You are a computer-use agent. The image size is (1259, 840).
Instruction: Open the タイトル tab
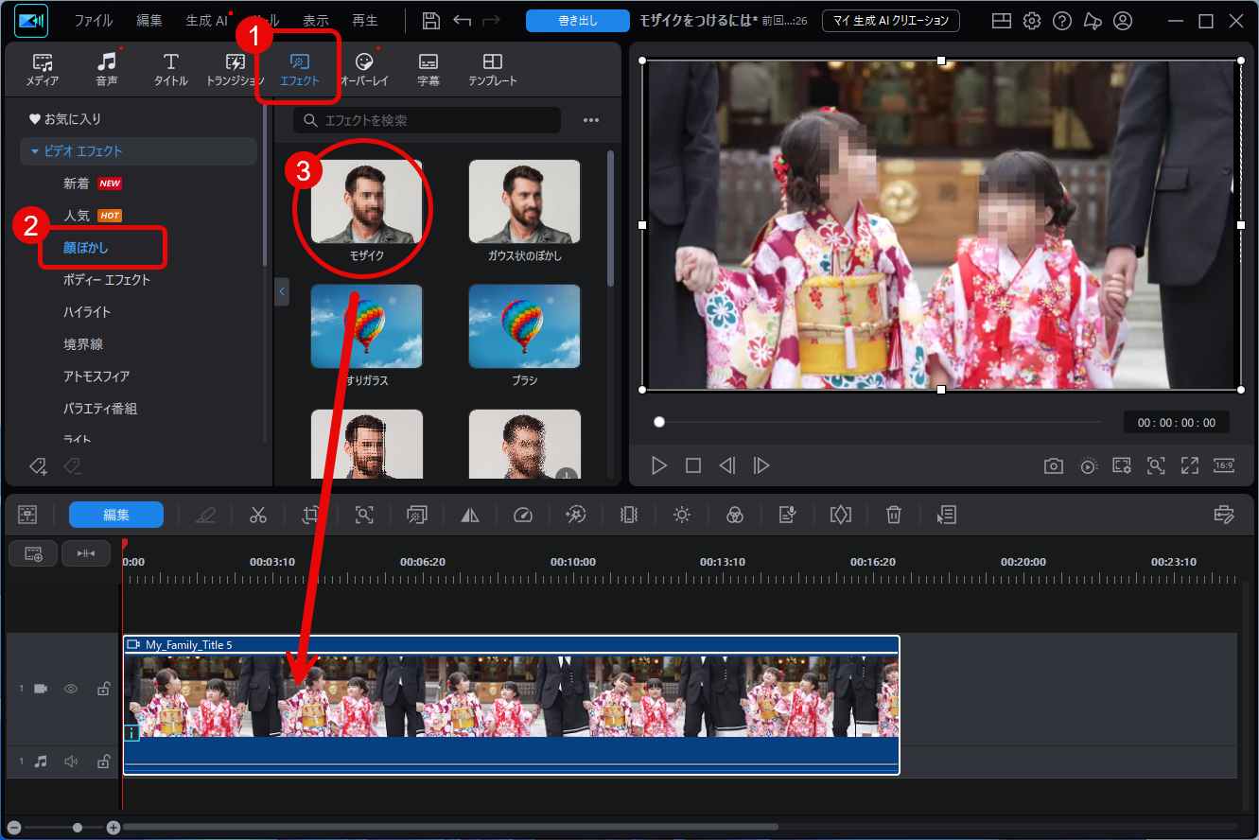point(171,70)
